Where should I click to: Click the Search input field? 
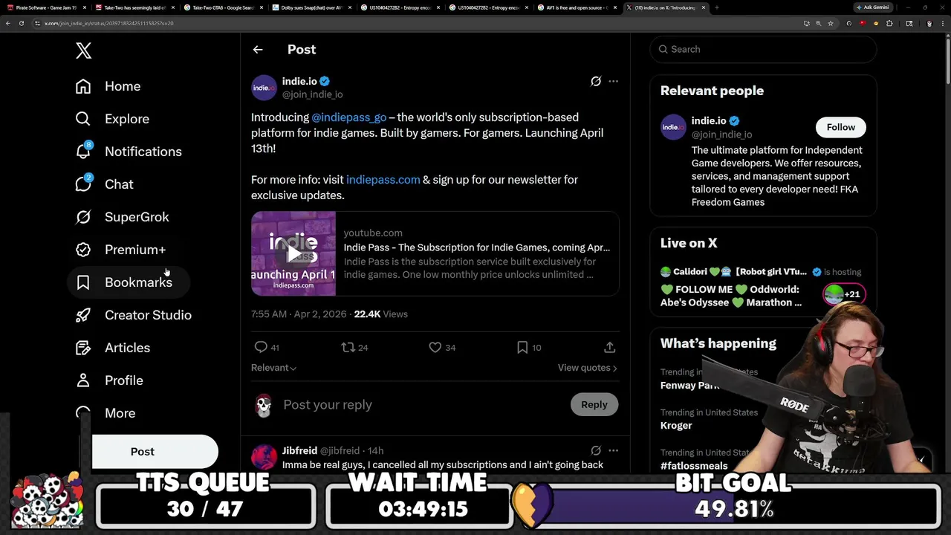pos(763,49)
